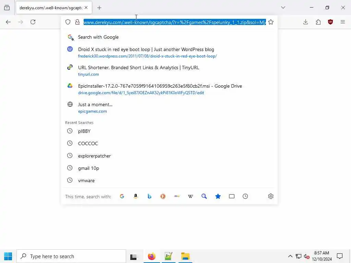Search this time with DuckDuckGo
Screen dimensions: 351x263
tap(163, 196)
